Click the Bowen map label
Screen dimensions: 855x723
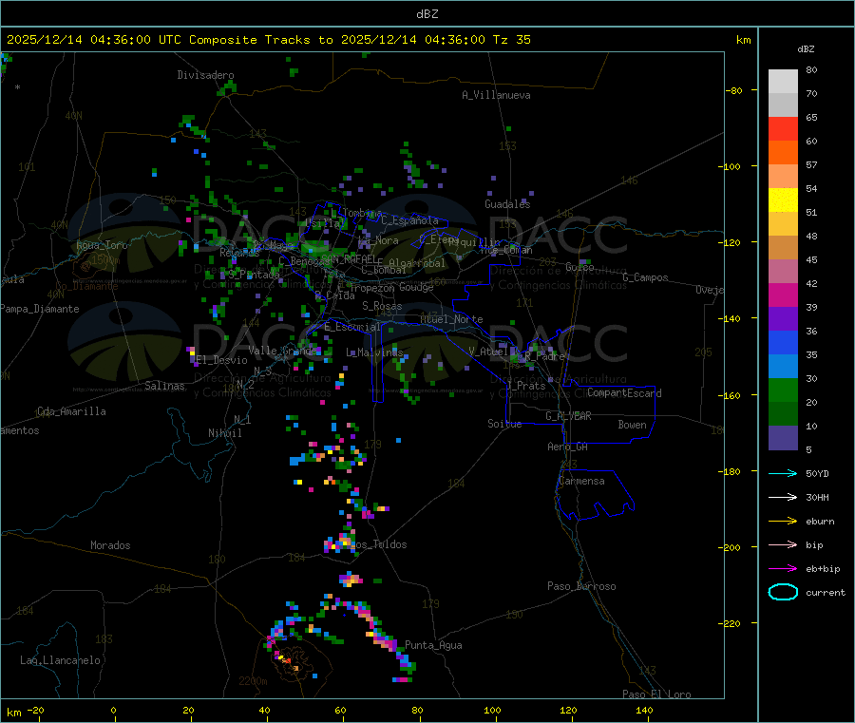(632, 425)
